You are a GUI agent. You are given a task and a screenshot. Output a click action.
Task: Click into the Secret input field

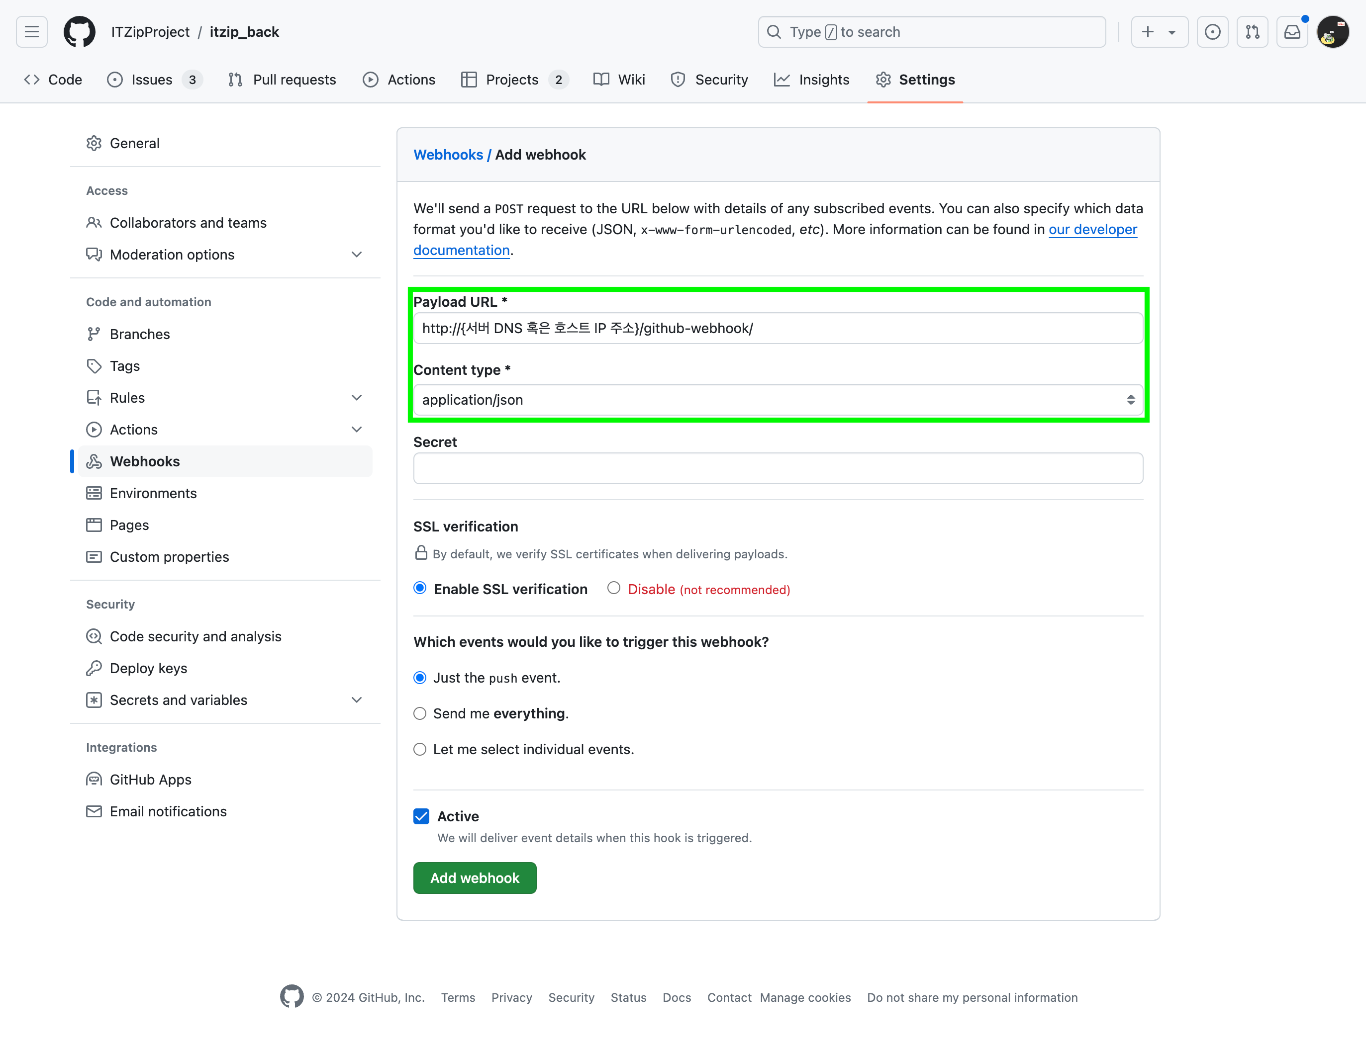pyautogui.click(x=778, y=469)
